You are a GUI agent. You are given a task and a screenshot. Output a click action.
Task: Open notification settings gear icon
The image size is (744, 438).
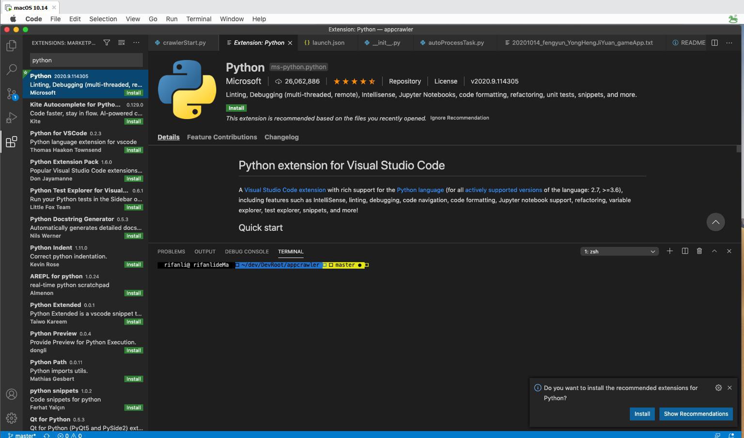718,388
